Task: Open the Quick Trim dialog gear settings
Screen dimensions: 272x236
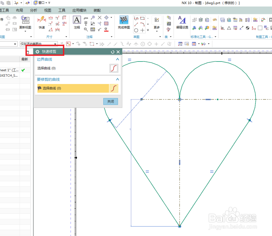Action: 37,52
